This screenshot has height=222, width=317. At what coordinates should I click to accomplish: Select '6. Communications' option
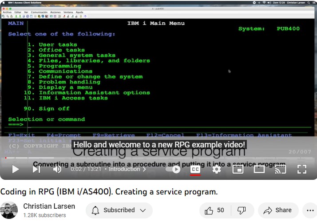[60, 71]
